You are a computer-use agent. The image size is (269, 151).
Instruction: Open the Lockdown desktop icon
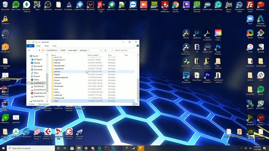click(5, 20)
